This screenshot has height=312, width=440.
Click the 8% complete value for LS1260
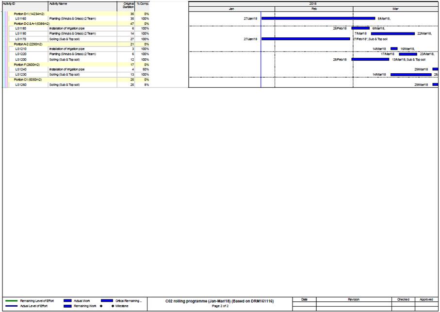[147, 85]
